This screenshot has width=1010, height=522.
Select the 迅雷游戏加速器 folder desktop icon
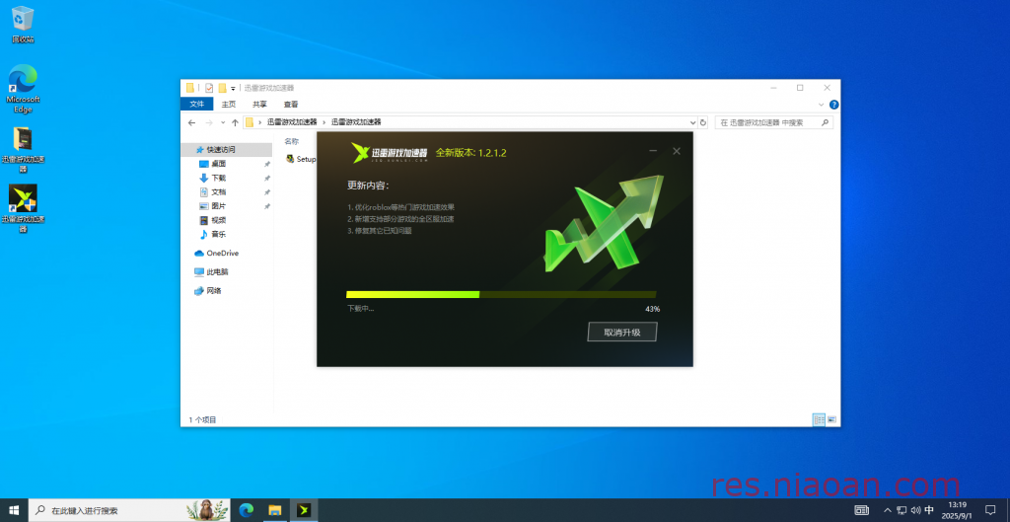coord(23,150)
